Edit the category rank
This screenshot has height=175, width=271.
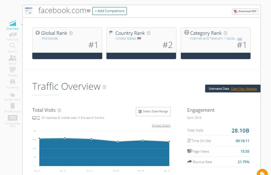240,39
